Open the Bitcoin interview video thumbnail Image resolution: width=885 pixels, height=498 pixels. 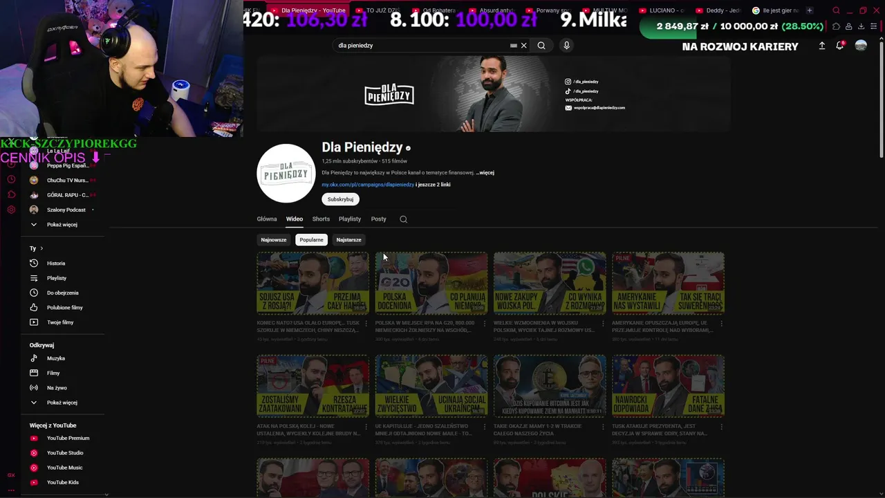click(550, 387)
